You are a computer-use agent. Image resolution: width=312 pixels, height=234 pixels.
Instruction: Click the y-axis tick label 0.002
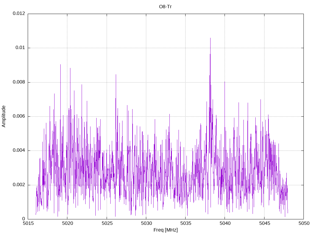(x=19, y=185)
